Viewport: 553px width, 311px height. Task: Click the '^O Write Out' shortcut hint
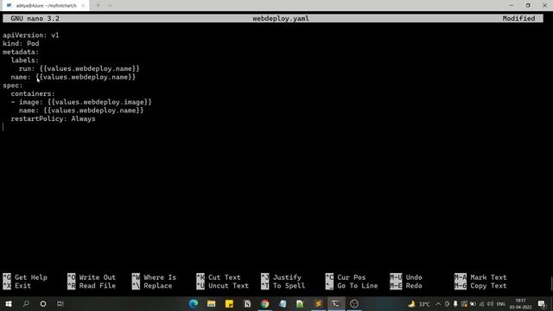pos(92,277)
